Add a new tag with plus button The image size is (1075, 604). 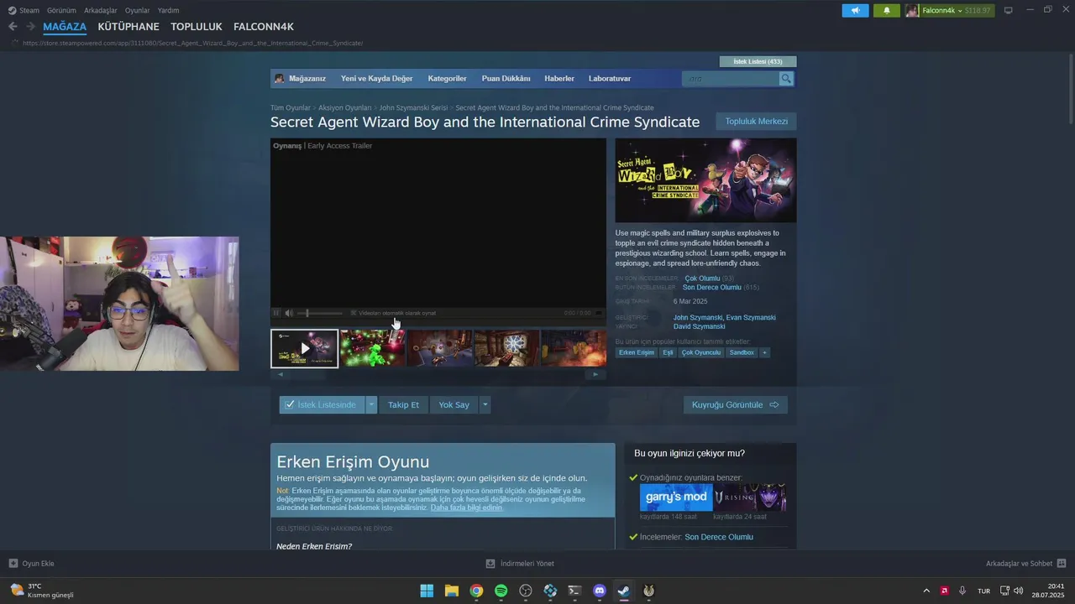pyautogui.click(x=764, y=352)
